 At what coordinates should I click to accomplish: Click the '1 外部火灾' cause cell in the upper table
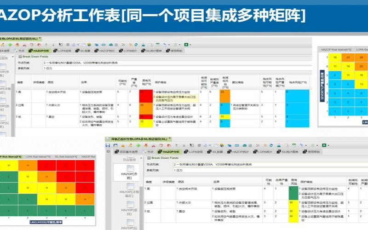[x=63, y=109]
